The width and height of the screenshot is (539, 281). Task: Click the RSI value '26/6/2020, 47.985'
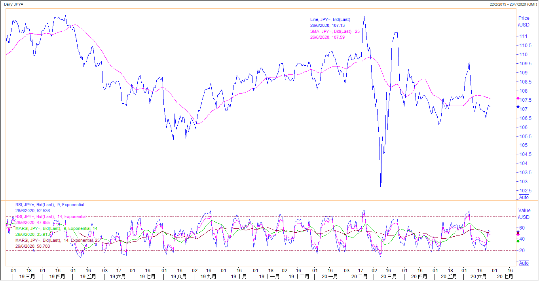pyautogui.click(x=33, y=222)
